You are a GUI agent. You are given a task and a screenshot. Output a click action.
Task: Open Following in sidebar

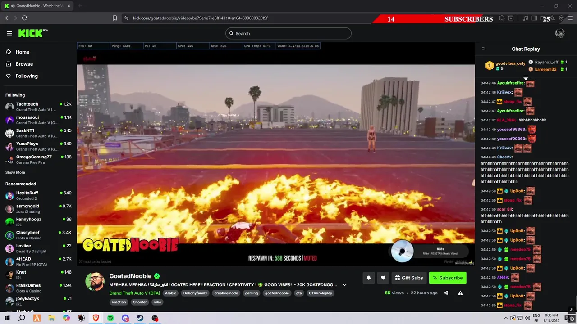point(38,76)
